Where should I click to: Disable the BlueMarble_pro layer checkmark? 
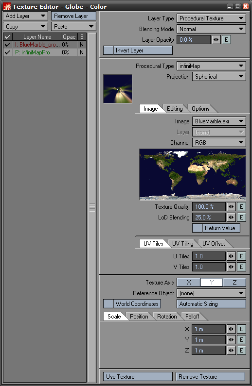(x=7, y=45)
